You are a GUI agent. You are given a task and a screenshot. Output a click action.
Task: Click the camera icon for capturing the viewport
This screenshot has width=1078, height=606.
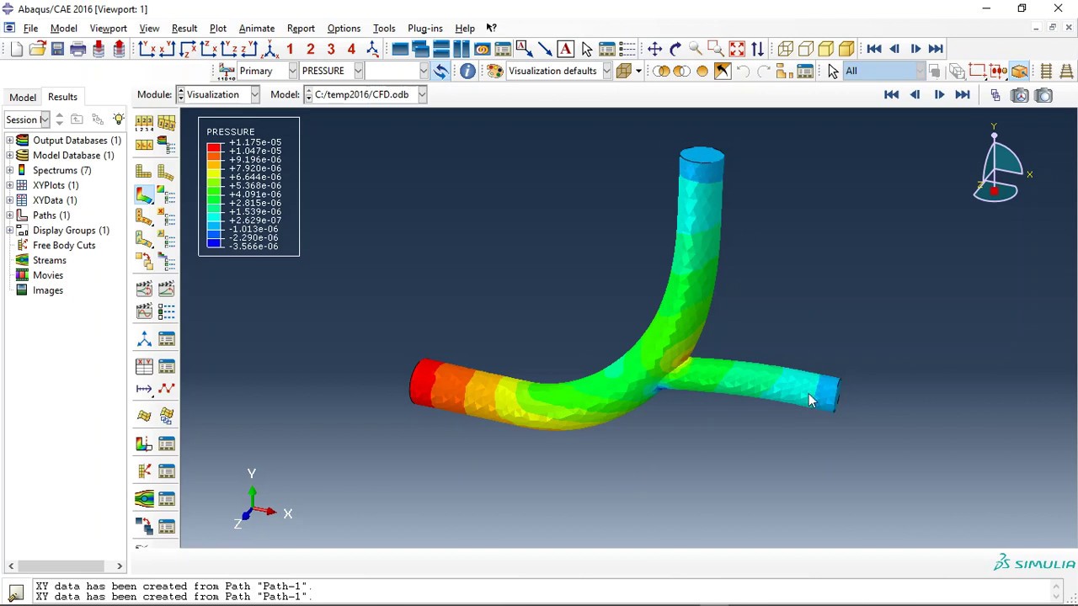1043,95
